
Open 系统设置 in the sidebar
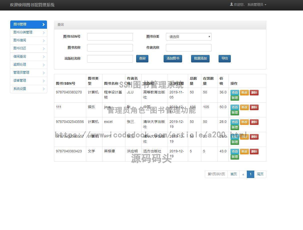click(x=19, y=89)
